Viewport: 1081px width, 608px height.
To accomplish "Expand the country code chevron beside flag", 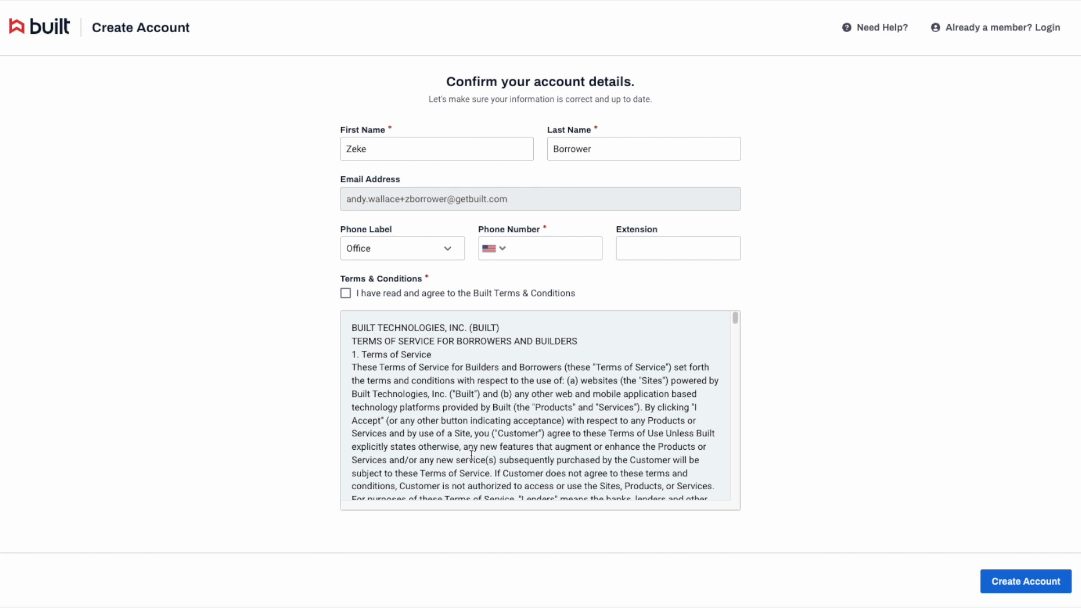I will 503,248.
